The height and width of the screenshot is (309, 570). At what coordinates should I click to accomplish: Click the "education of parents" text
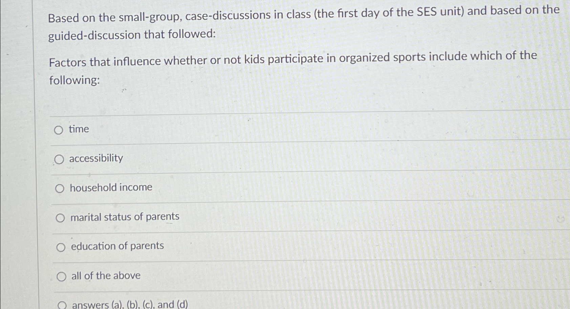pyautogui.click(x=117, y=246)
